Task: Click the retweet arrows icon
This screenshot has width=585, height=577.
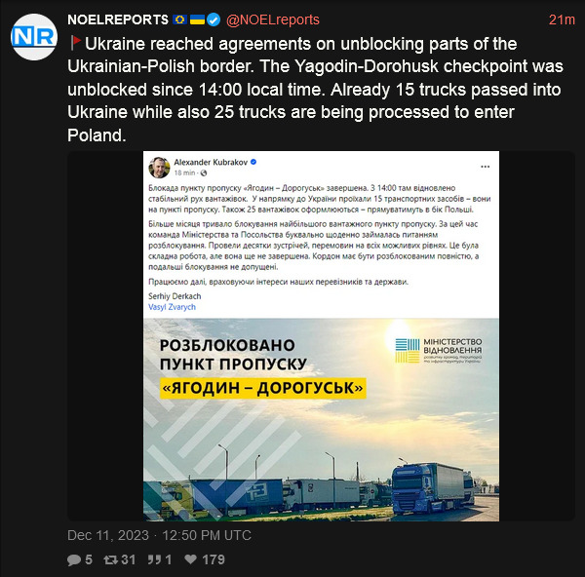Action: pos(112,559)
